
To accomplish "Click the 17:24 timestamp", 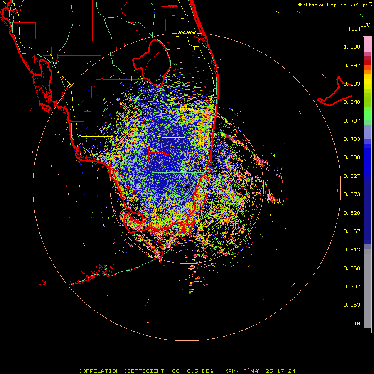I will 286,371.
